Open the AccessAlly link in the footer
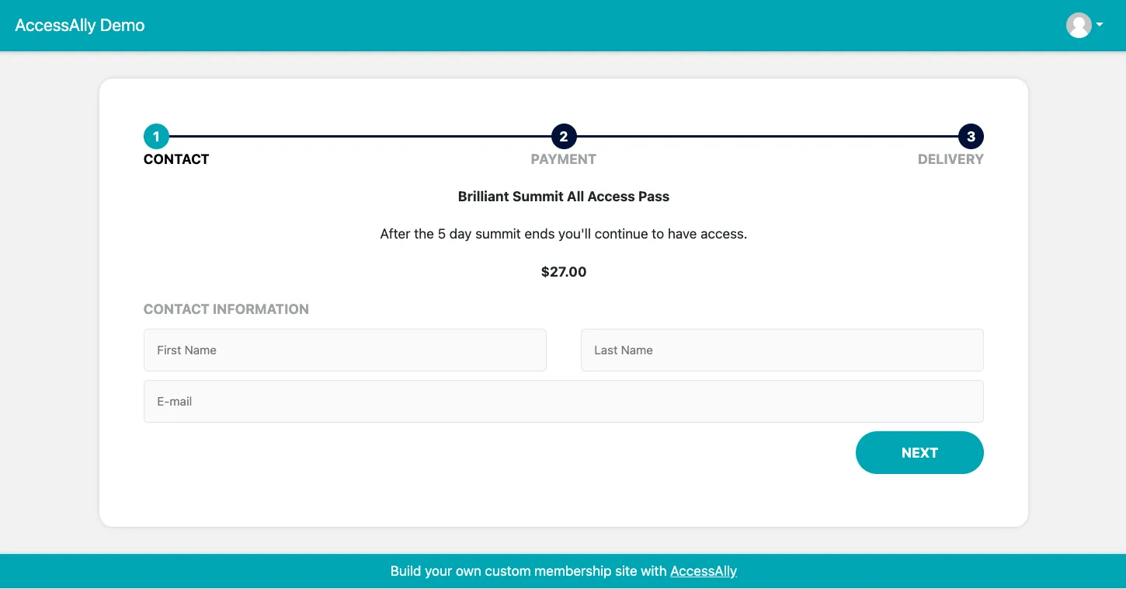The height and width of the screenshot is (589, 1126). [703, 571]
